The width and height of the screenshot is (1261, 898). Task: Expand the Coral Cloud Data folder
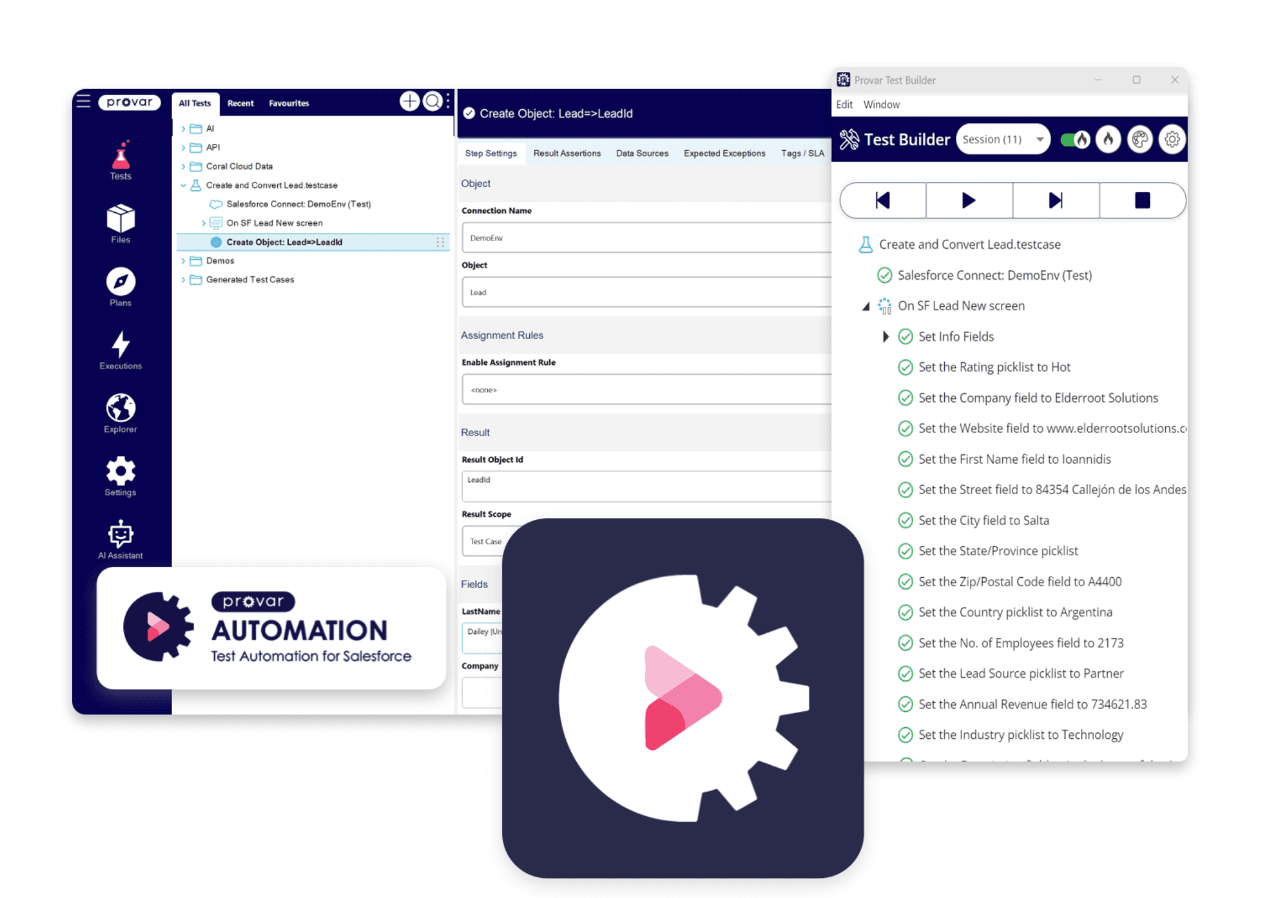pos(183,167)
